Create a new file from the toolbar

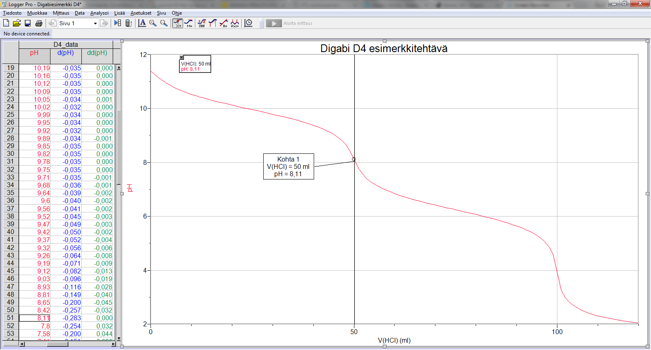pos(6,23)
